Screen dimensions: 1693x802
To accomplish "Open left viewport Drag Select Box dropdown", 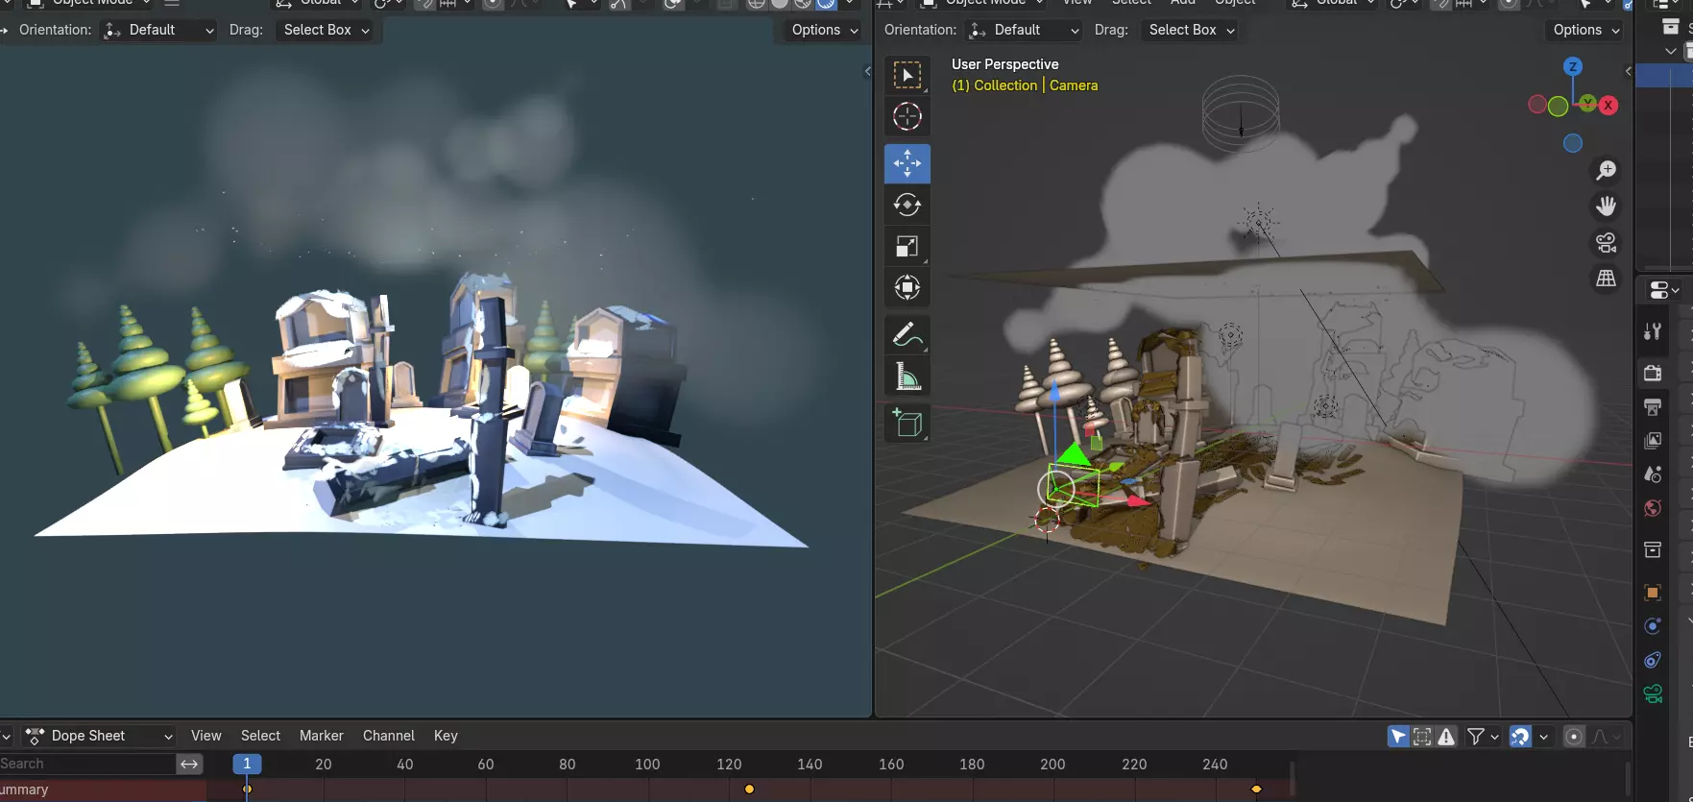I will [x=327, y=30].
